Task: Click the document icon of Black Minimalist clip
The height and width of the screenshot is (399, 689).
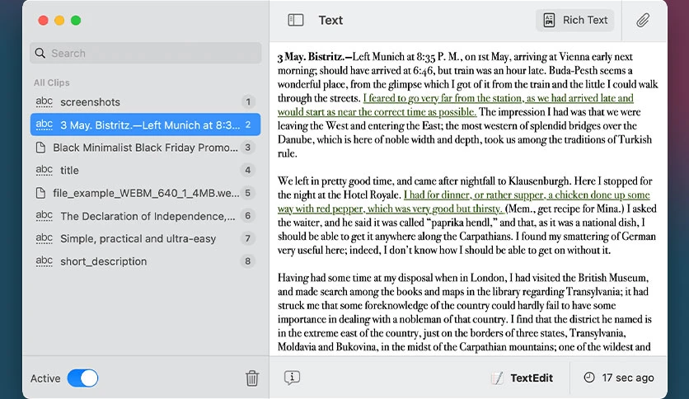Action: pyautogui.click(x=40, y=148)
